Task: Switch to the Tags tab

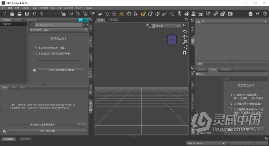Action: point(23,87)
